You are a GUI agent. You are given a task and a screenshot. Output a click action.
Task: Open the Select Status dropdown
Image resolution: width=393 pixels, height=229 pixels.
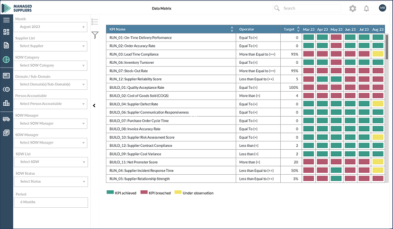coord(51,181)
